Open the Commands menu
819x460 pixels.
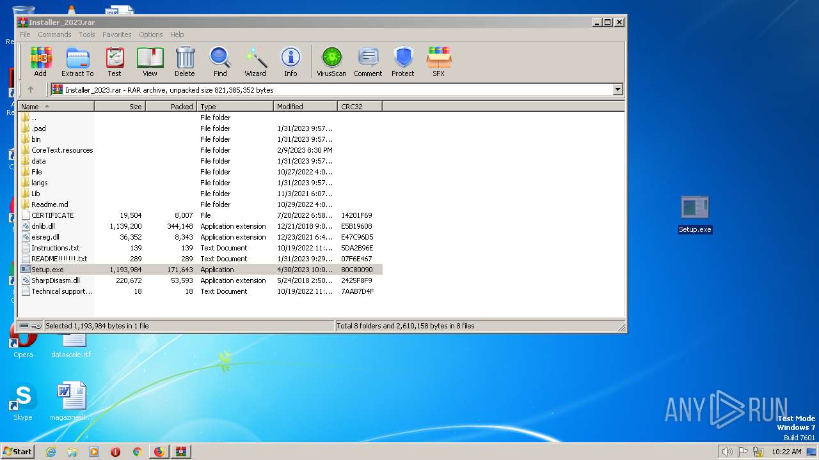(54, 34)
